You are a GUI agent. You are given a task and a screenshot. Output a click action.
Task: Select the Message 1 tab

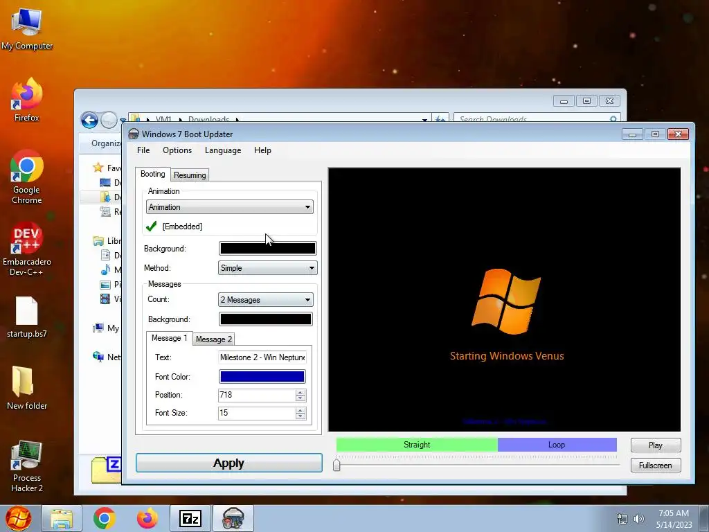click(x=169, y=338)
